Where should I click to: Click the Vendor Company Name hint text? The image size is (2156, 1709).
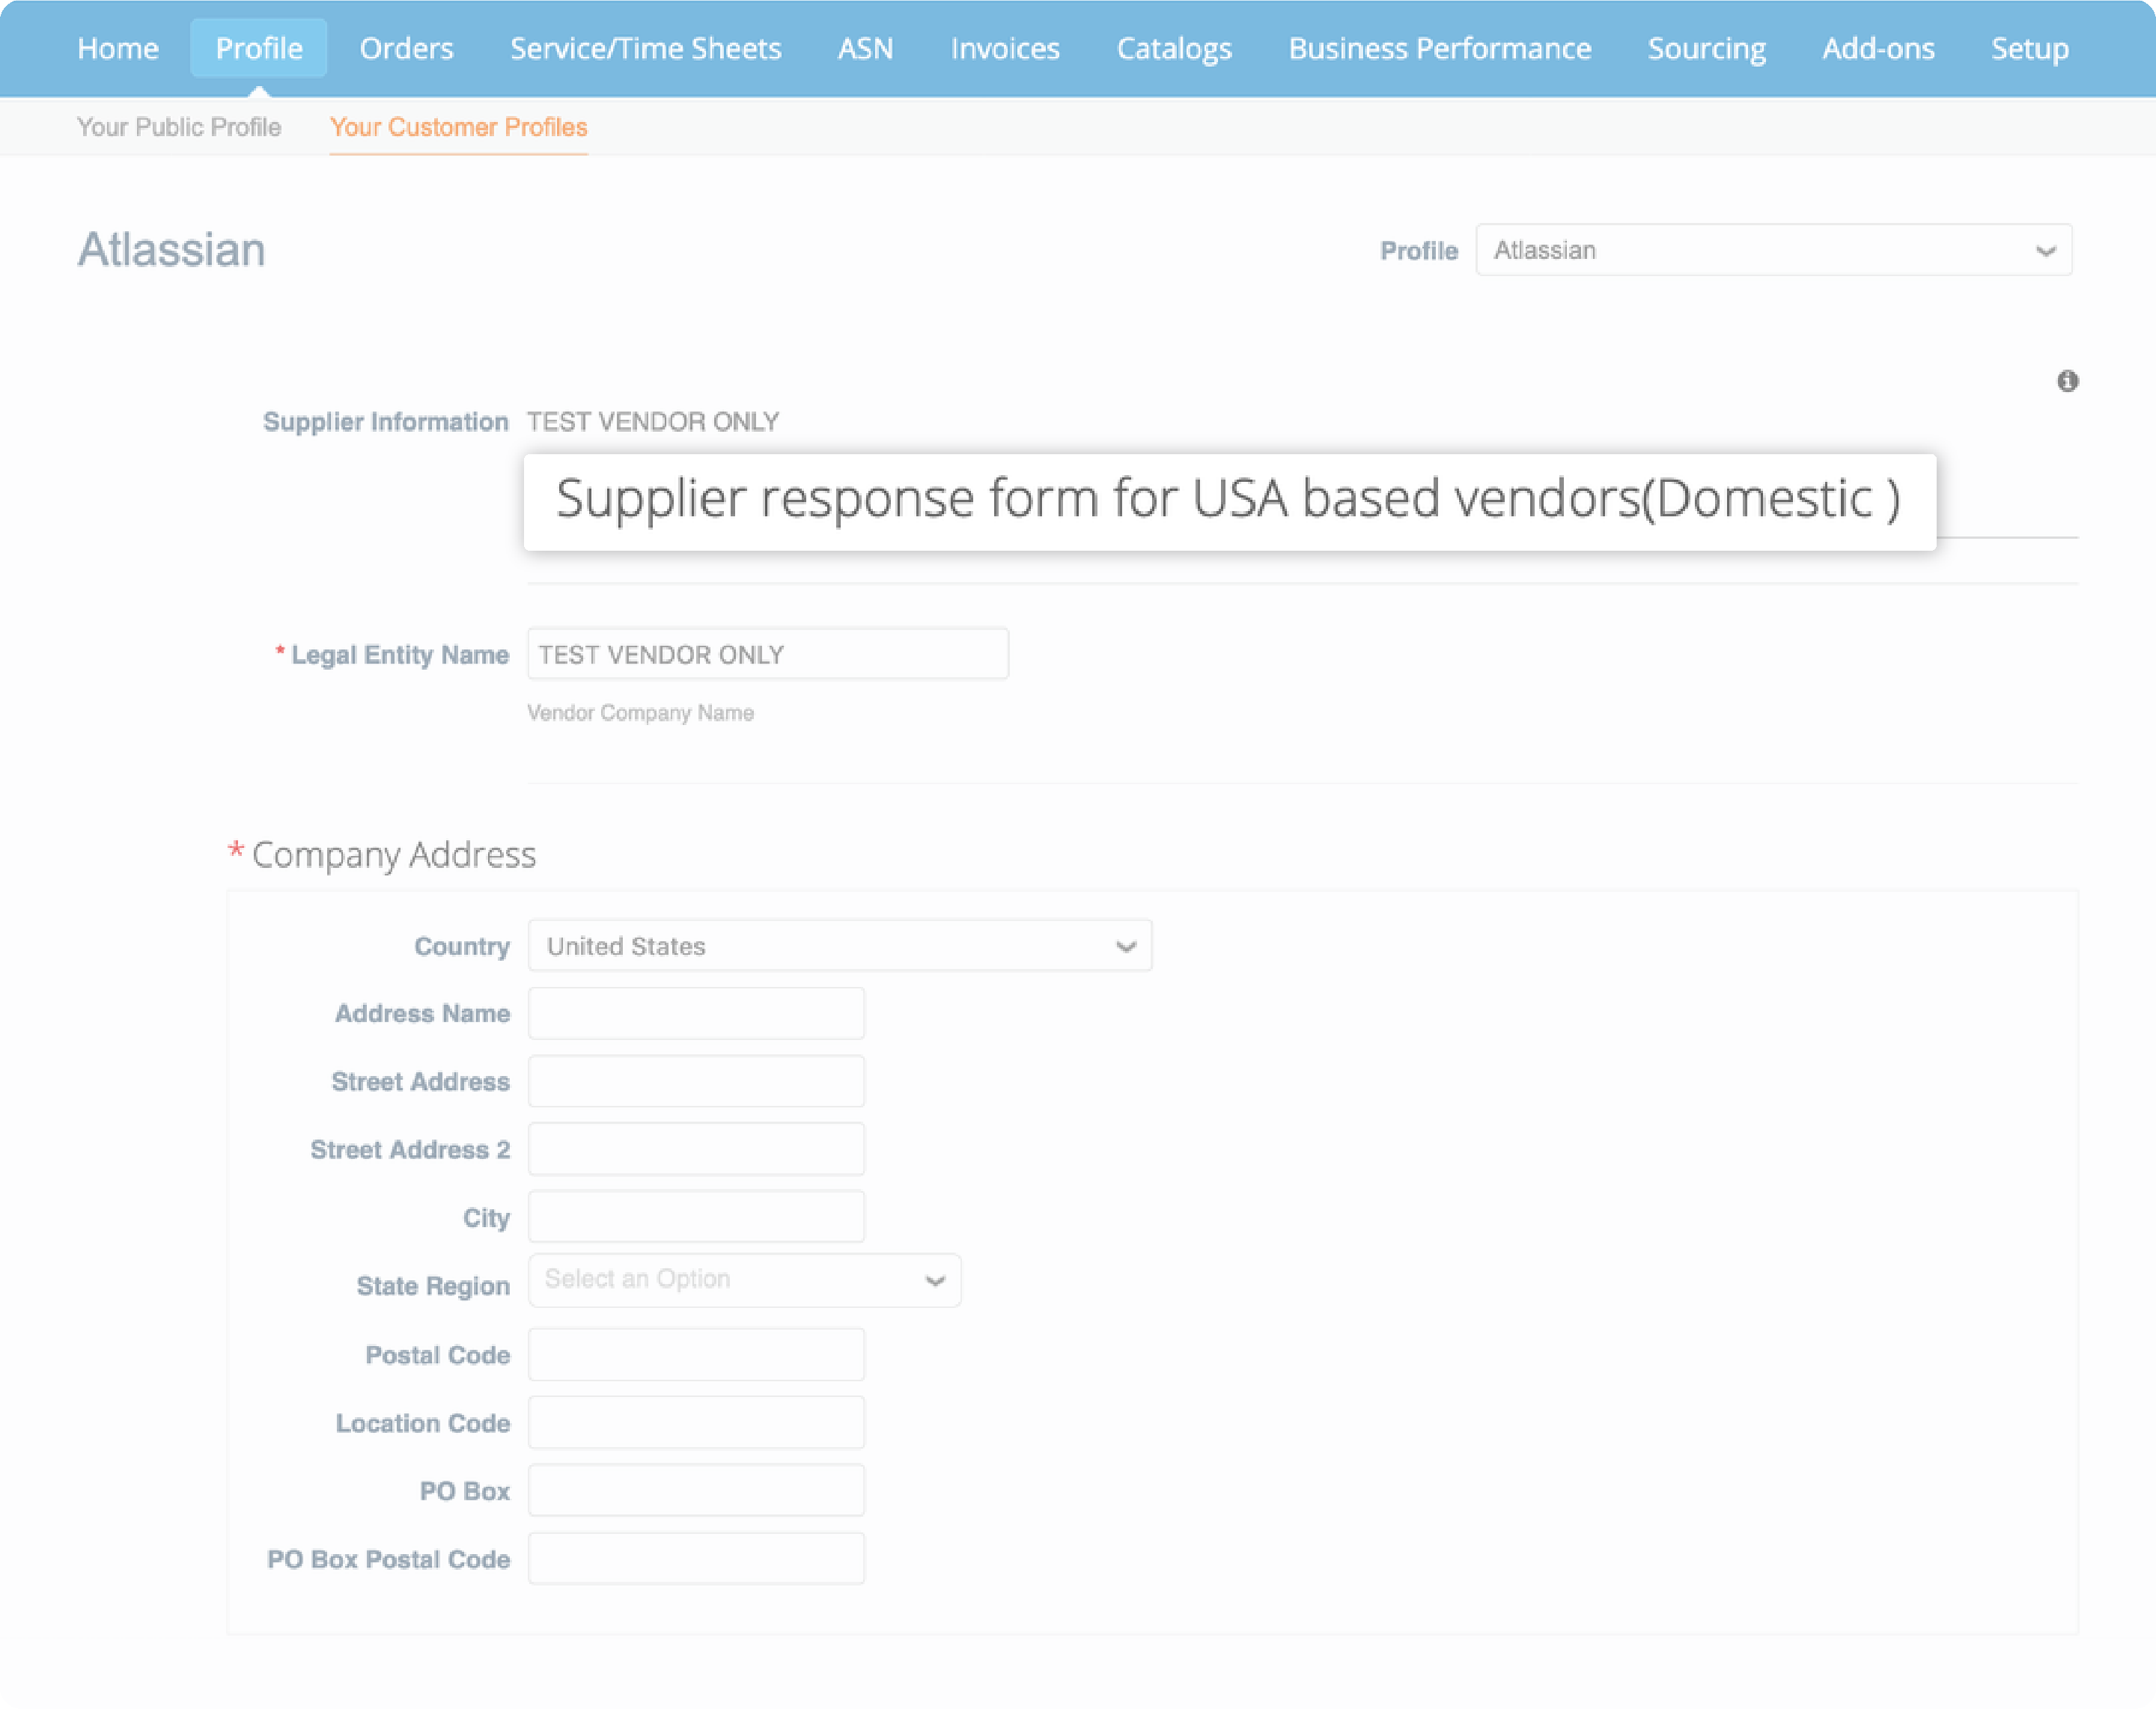tap(640, 712)
